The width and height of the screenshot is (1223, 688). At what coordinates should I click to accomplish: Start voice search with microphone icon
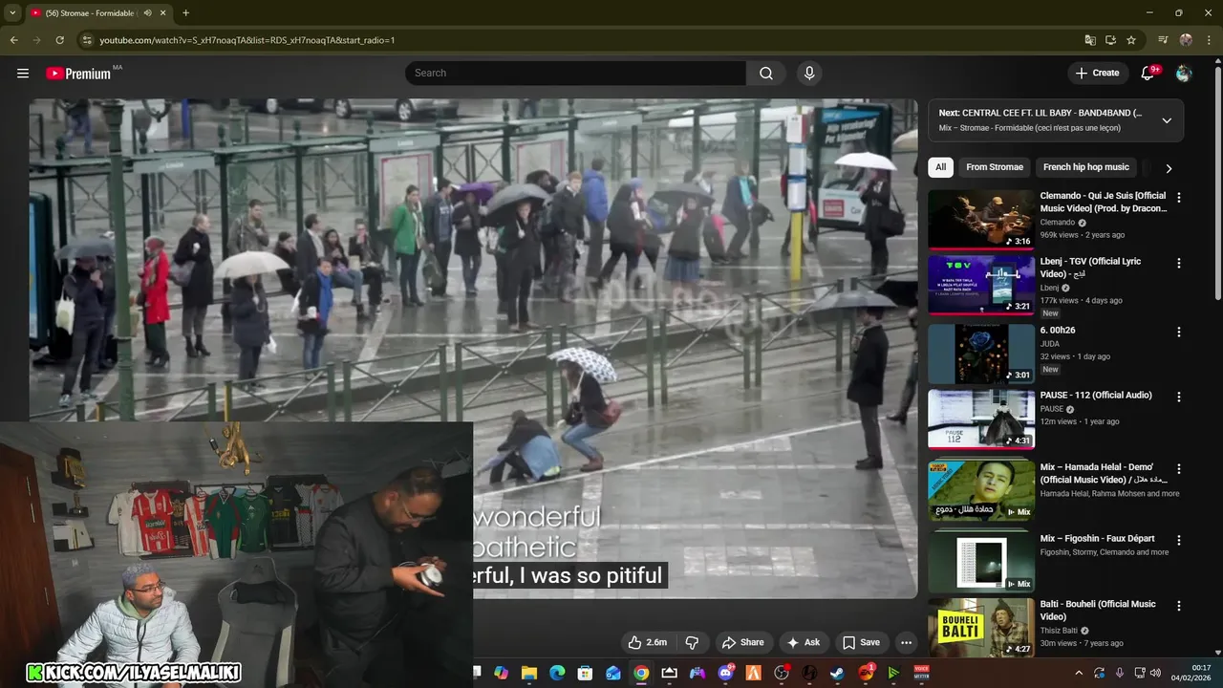809,73
